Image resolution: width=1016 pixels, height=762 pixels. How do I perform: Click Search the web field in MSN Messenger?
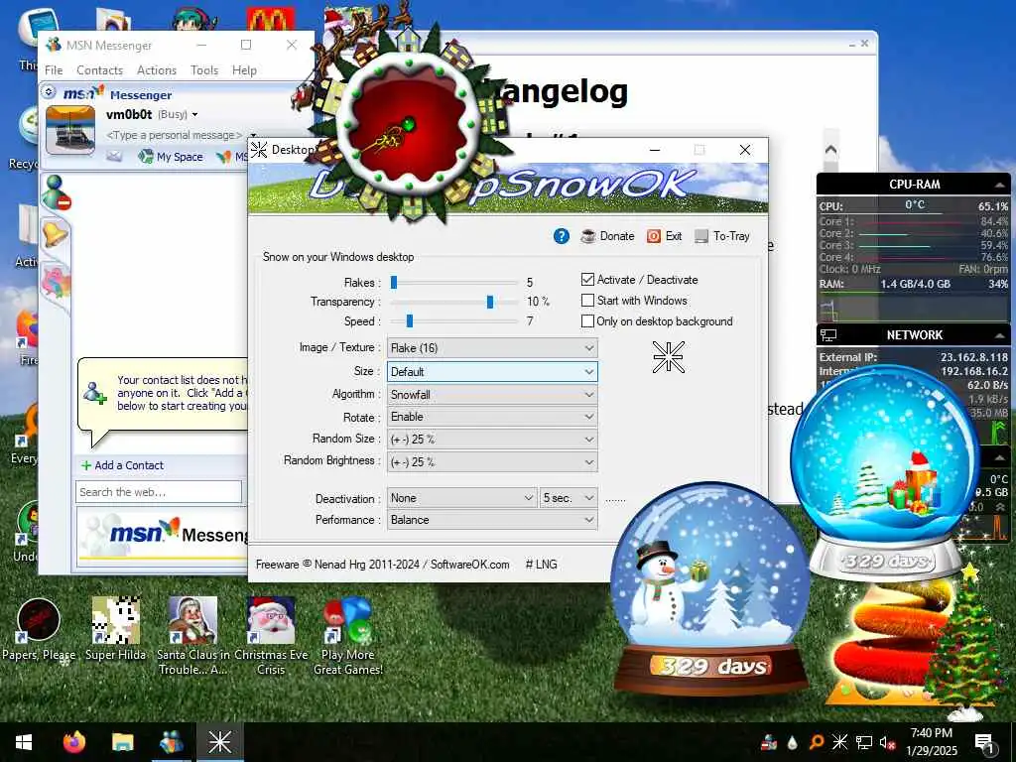(x=159, y=492)
